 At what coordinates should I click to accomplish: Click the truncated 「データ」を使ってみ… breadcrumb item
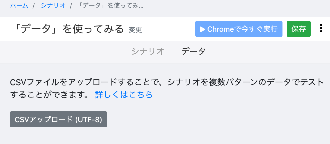point(111,5)
